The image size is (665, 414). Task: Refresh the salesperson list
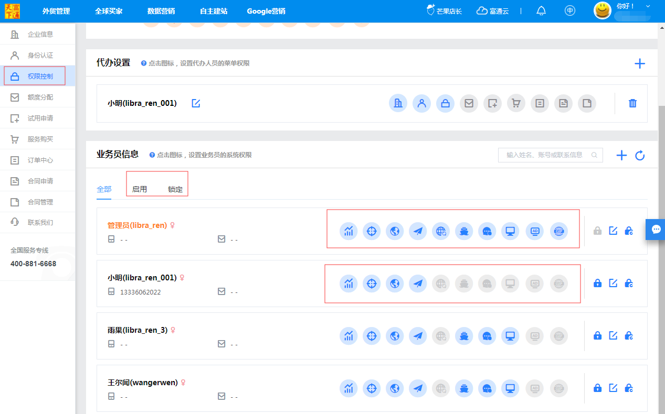coord(640,155)
